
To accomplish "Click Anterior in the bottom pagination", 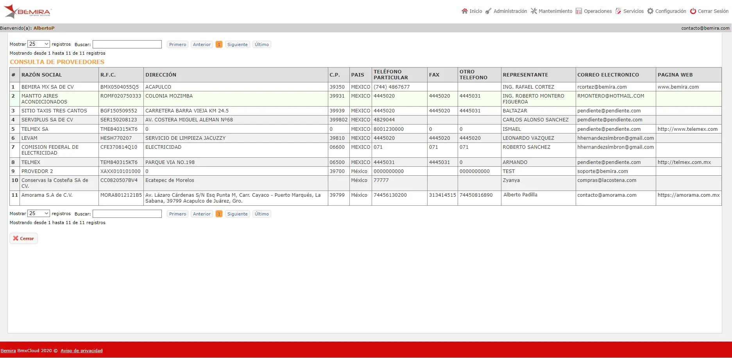I will tap(202, 214).
